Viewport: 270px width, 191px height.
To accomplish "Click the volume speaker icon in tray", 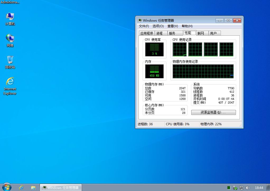I will (248, 188).
